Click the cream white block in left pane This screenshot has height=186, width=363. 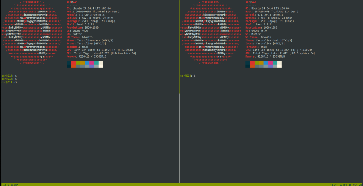tap(101, 64)
